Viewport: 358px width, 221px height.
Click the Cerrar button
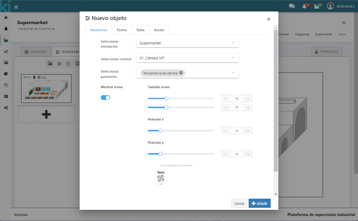pos(239,203)
